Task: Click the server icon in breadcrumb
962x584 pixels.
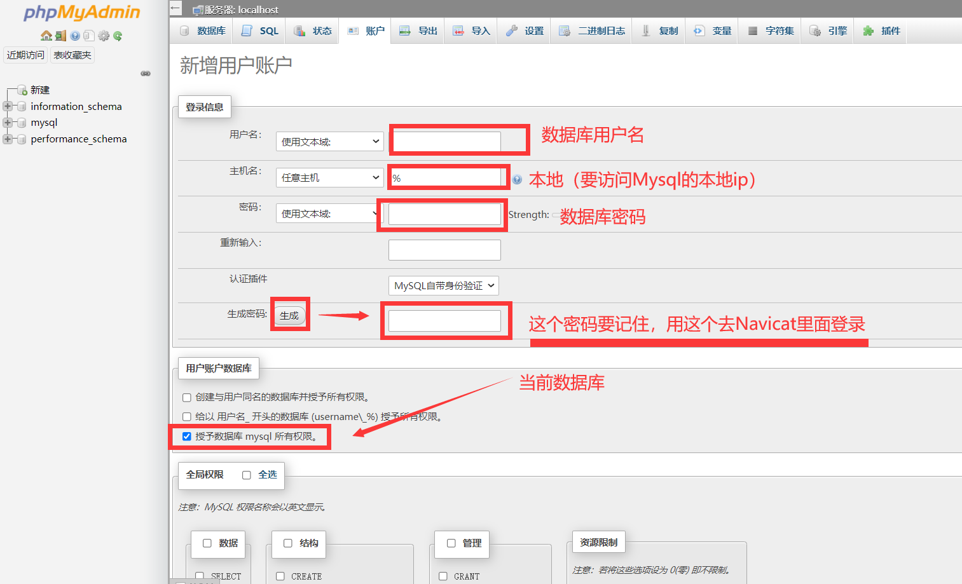Action: [x=198, y=10]
